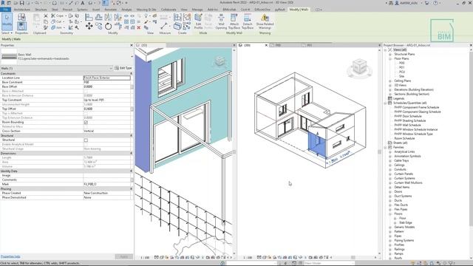Toggle the Room Bounding checkbox
The image size is (473, 266).
point(86,122)
